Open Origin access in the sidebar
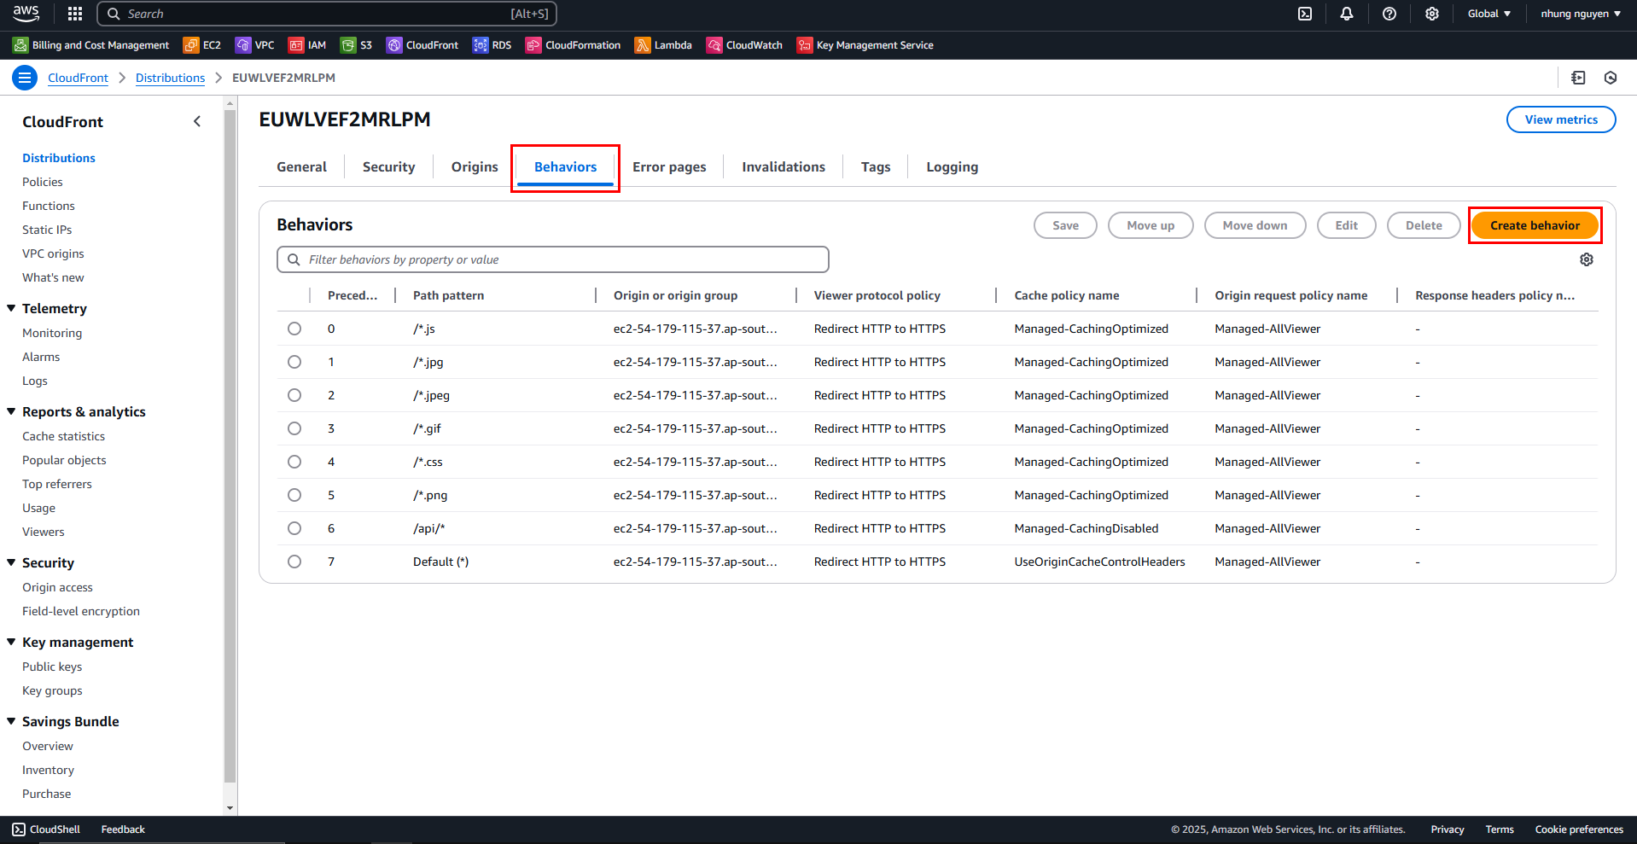The image size is (1637, 844). tap(57, 587)
